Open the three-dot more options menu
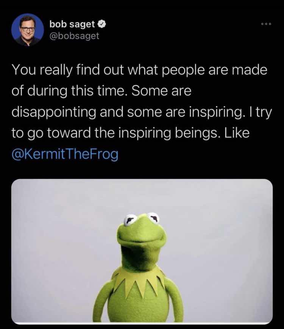 click(266, 24)
